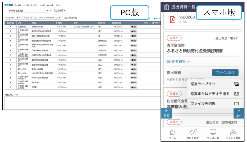This screenshot has width=247, height=142.
Task: Click the calendar icon beside 2026/02/17
Action: click(x=35, y=18)
